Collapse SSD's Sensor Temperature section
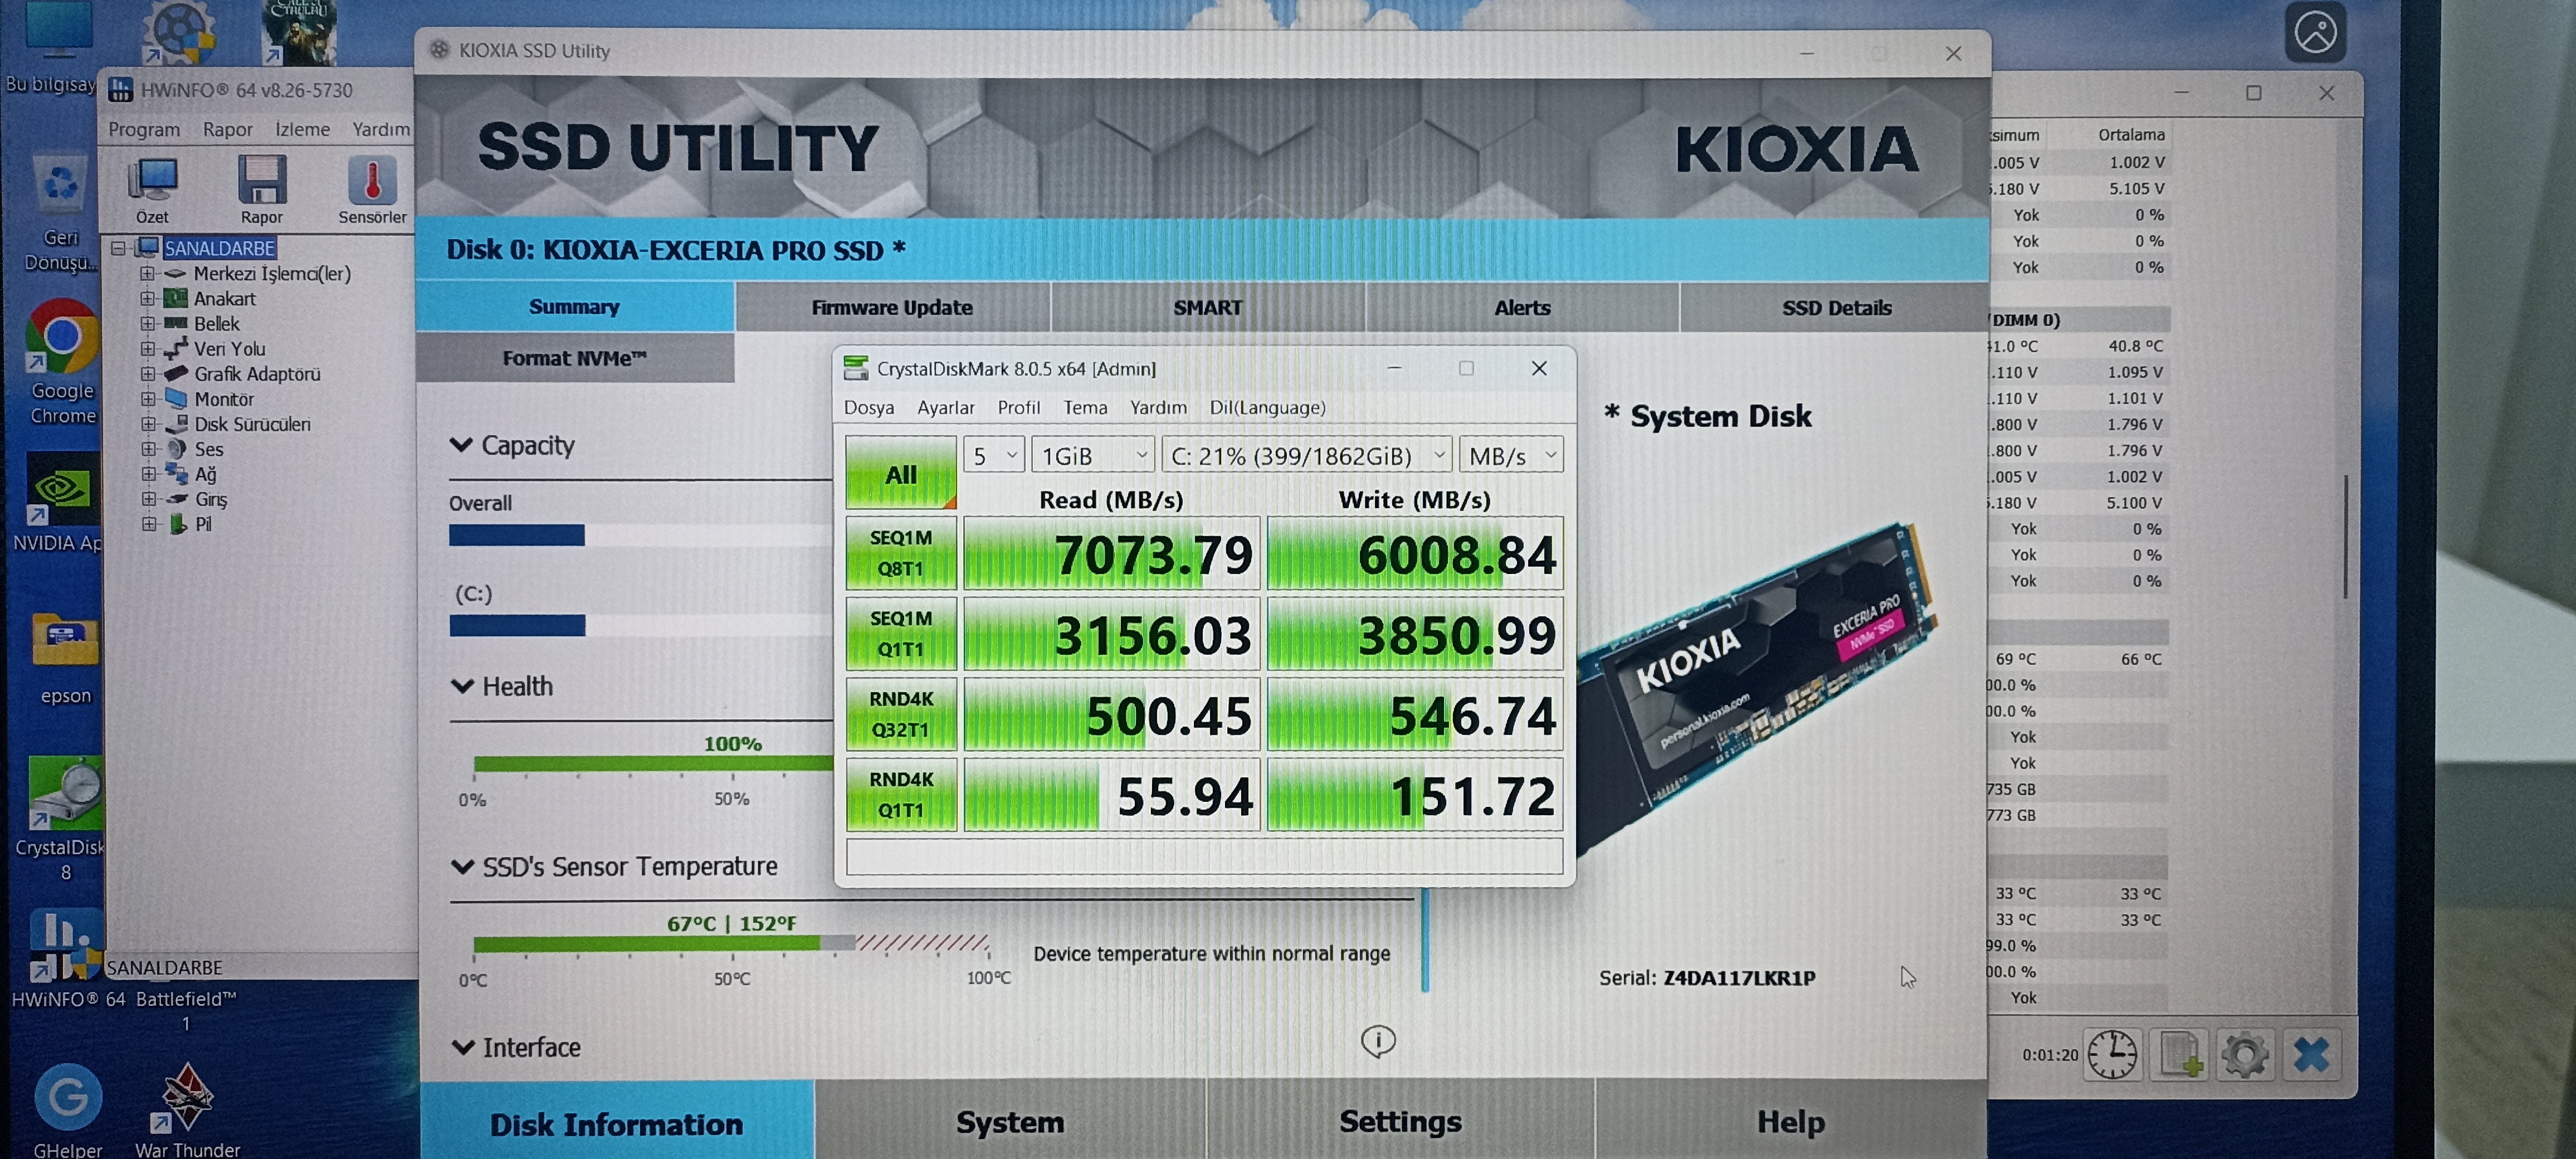The image size is (2576, 1159). point(462,866)
